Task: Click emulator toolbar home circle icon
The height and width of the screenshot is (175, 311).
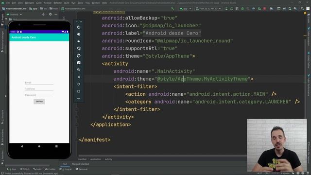Action: click(x=79, y=84)
